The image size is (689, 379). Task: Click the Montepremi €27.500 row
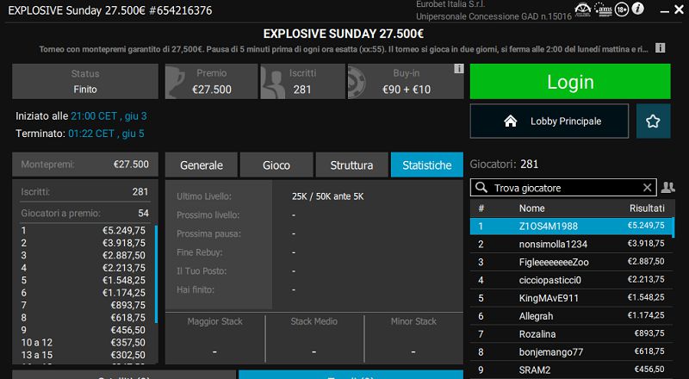(x=85, y=165)
